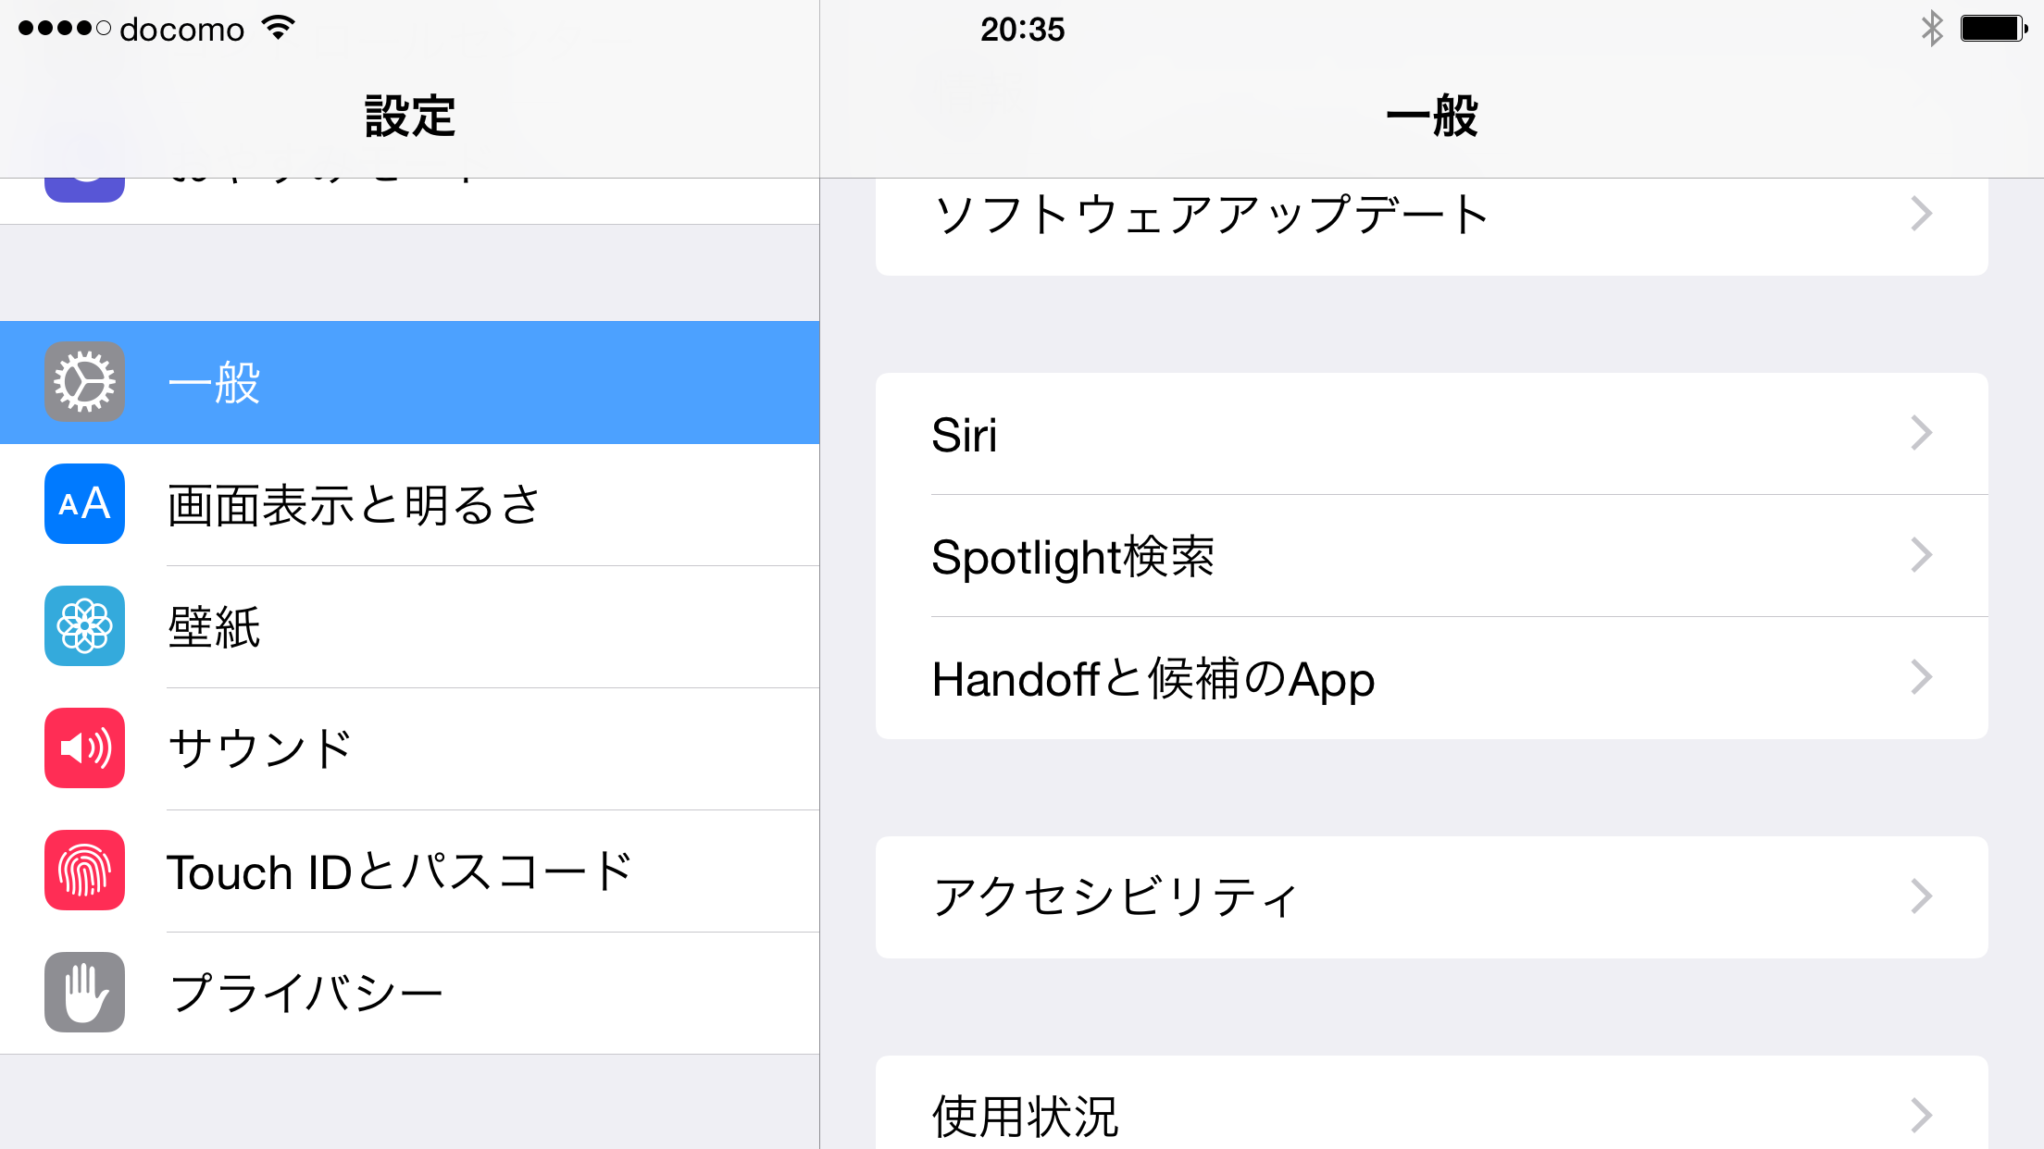Select 画面表示と明るさ in sidebar
This screenshot has height=1149, width=2044.
click(x=354, y=505)
